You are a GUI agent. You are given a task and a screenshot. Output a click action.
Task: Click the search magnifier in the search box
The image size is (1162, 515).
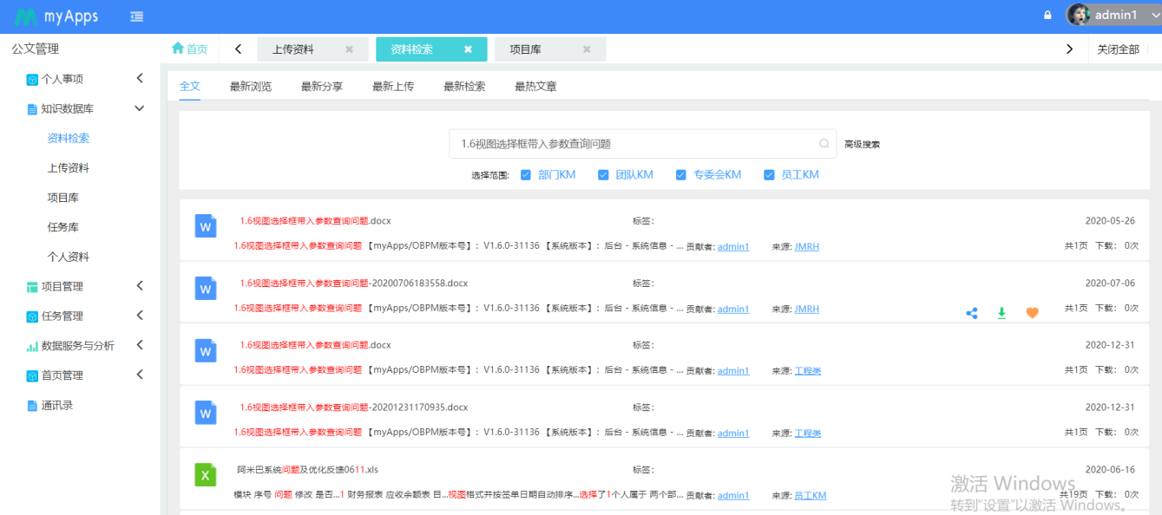tap(823, 141)
